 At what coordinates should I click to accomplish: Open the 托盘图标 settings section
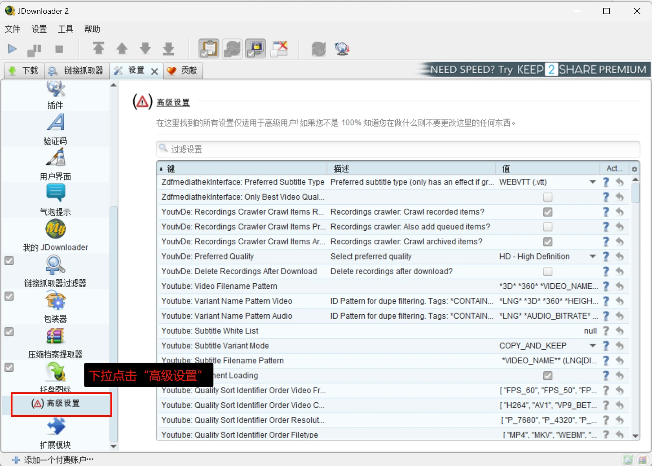coord(55,378)
